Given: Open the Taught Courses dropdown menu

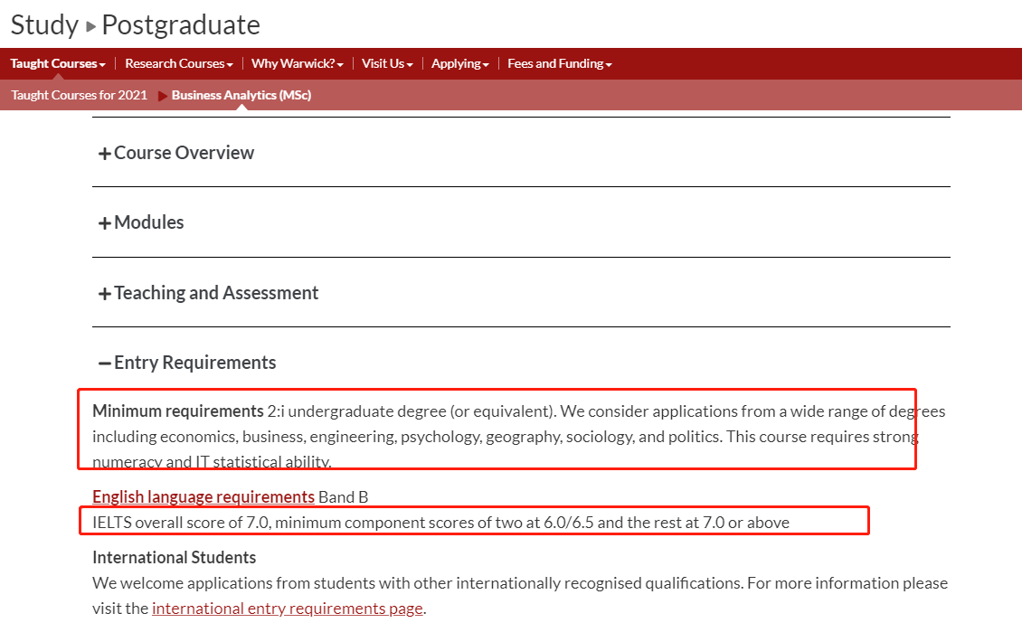Looking at the screenshot, I should coord(58,63).
